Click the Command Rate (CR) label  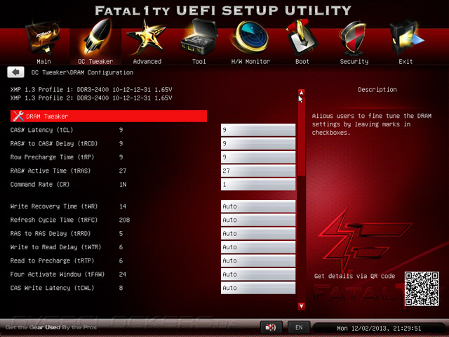[40, 184]
